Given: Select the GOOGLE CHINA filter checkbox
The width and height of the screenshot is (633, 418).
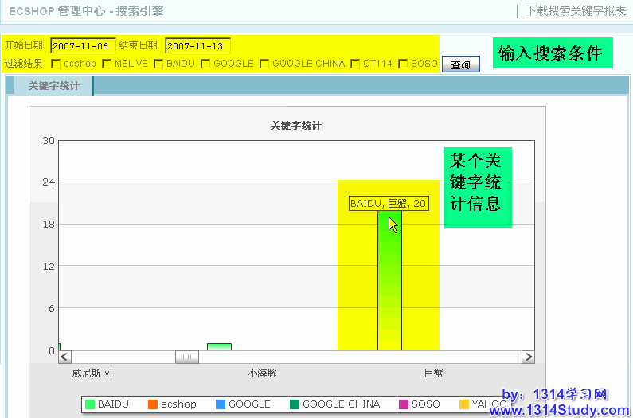Looking at the screenshot, I should (x=264, y=64).
